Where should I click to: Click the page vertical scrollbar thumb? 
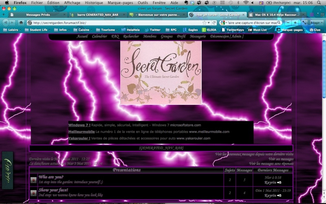[324, 69]
